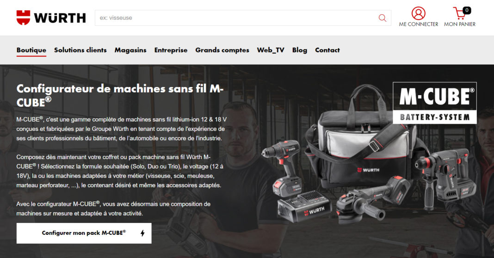Click paragraph starting 'Avec le configurateur M-CUBE'
This screenshot has height=258, width=494.
(x=113, y=209)
